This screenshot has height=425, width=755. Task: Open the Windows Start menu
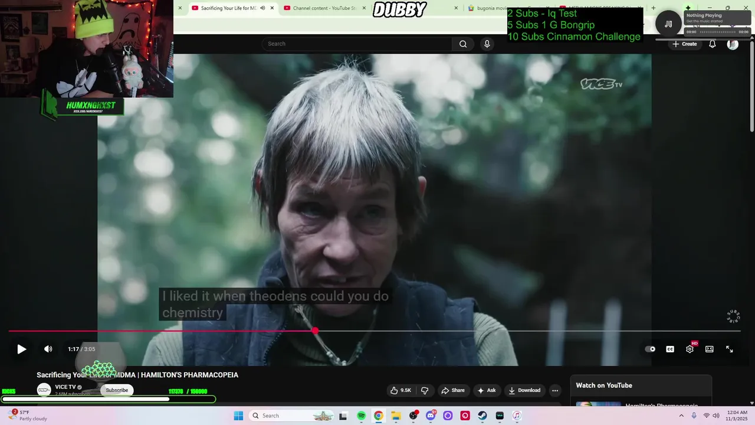pos(238,416)
